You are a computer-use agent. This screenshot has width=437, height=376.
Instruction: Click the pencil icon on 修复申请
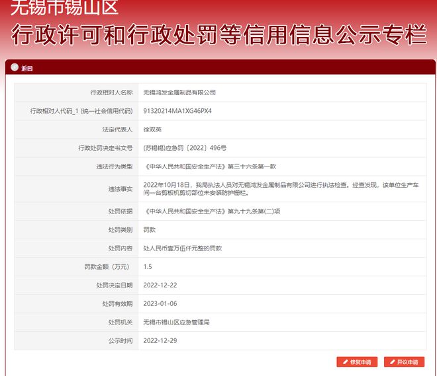pyautogui.click(x=344, y=362)
